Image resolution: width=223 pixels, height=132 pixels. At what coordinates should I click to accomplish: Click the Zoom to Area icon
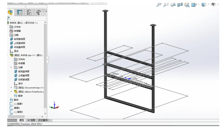[x=166, y=5]
